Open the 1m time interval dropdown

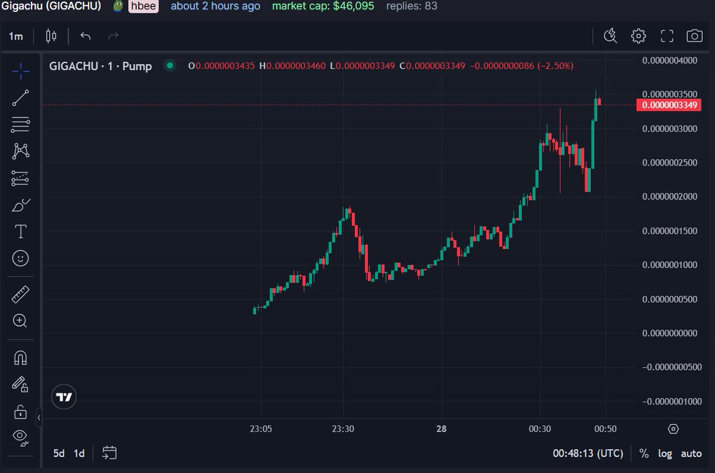point(15,36)
